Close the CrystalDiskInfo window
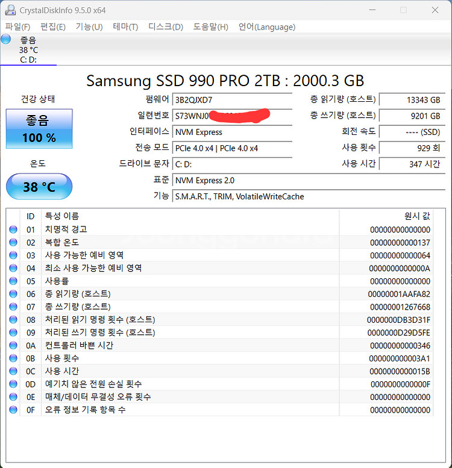452x468 pixels. click(435, 10)
